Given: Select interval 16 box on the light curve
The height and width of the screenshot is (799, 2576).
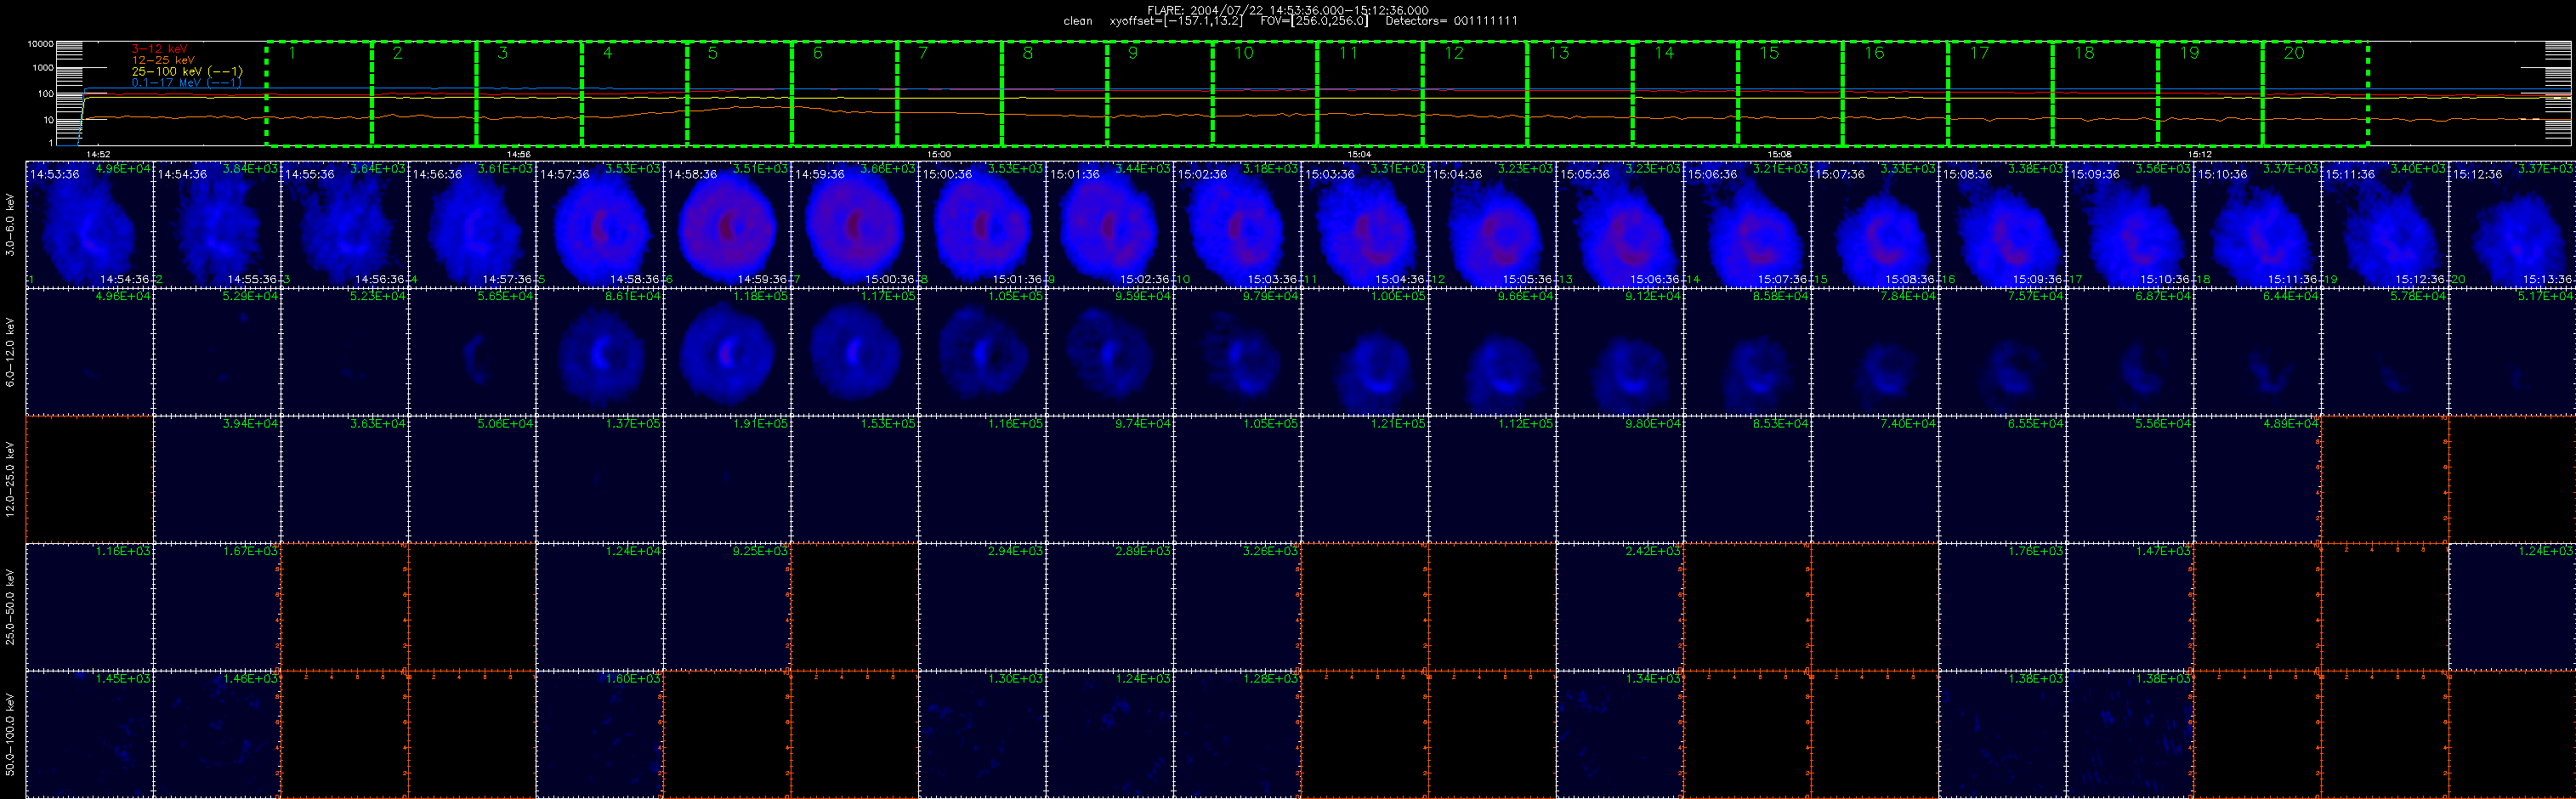Looking at the screenshot, I should [x=1895, y=94].
